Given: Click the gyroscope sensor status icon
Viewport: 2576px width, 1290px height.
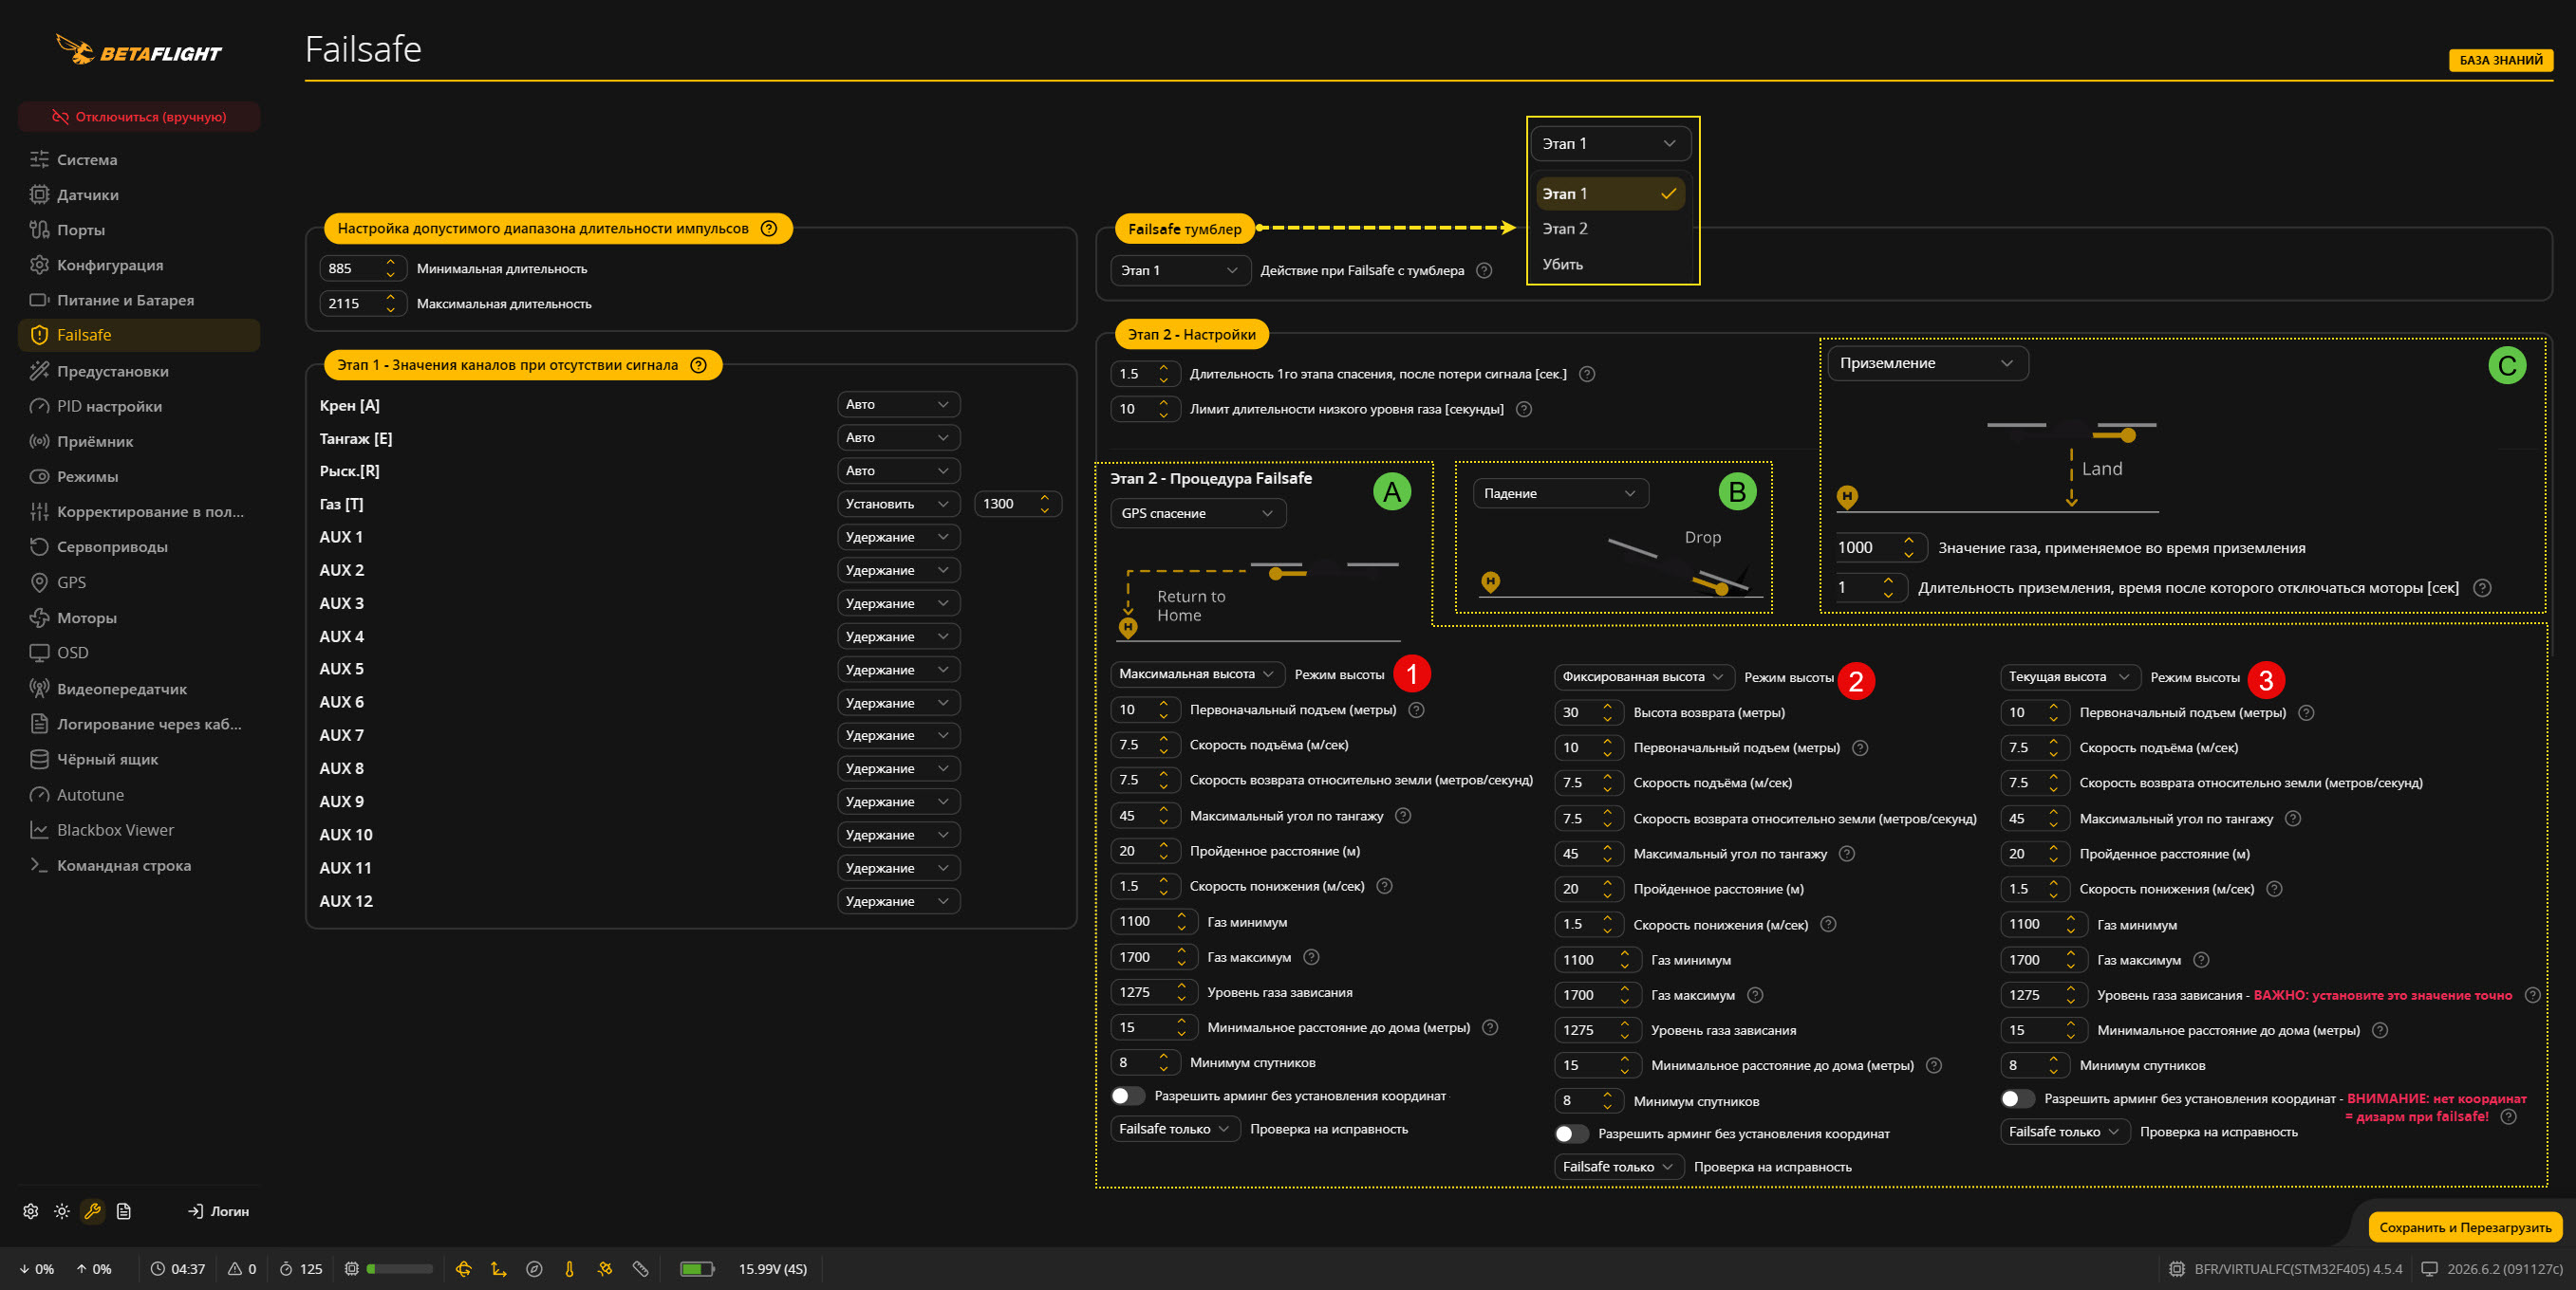Looking at the screenshot, I should tap(463, 1269).
